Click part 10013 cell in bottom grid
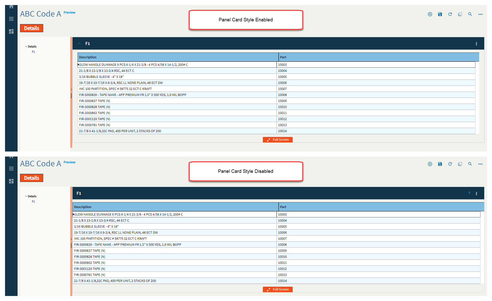The height and width of the screenshot is (301, 492). 379,275
